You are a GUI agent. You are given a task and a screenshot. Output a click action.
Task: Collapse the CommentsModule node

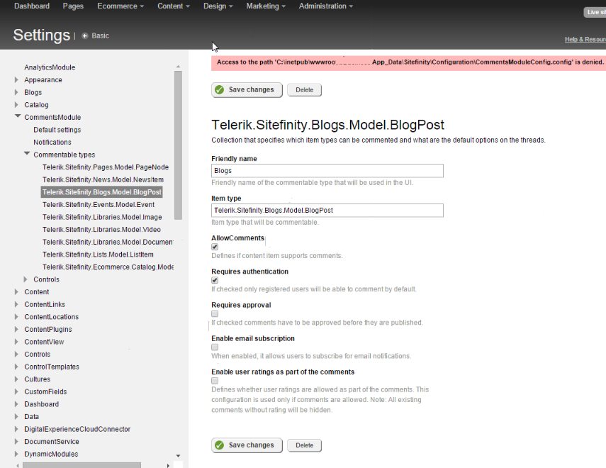pyautogui.click(x=18, y=116)
